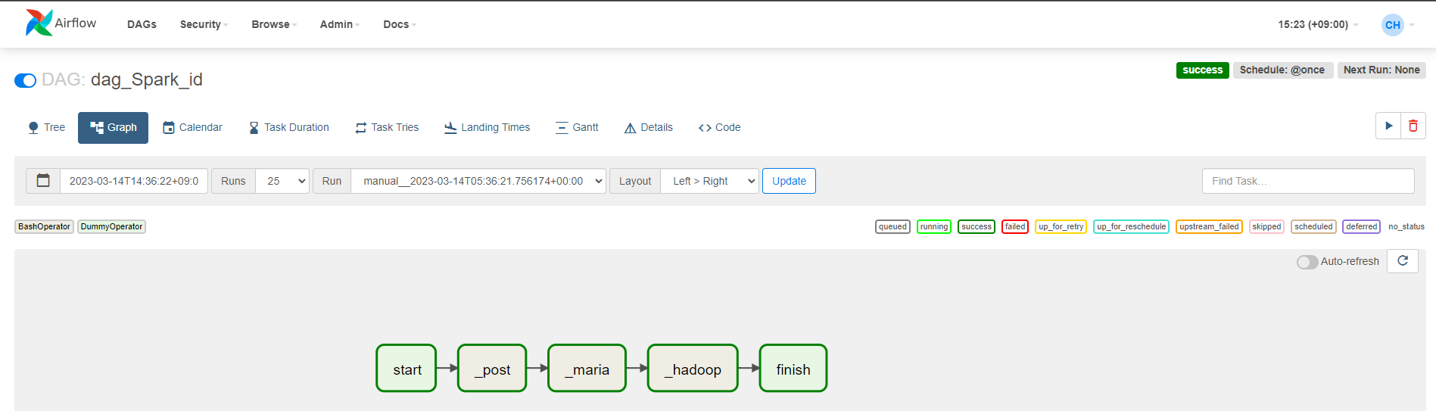Click the success run state badge
Image resolution: width=1436 pixels, height=411 pixels.
(x=1202, y=70)
